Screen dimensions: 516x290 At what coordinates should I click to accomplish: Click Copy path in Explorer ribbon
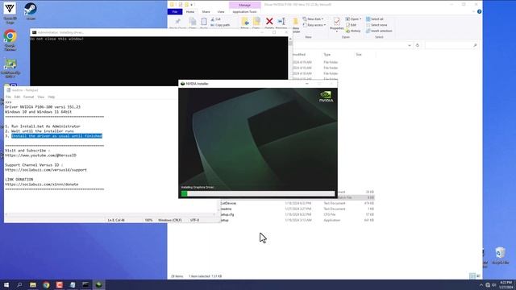pyautogui.click(x=220, y=25)
